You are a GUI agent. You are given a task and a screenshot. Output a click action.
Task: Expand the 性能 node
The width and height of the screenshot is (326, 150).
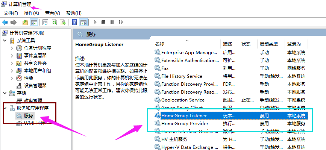[12, 78]
